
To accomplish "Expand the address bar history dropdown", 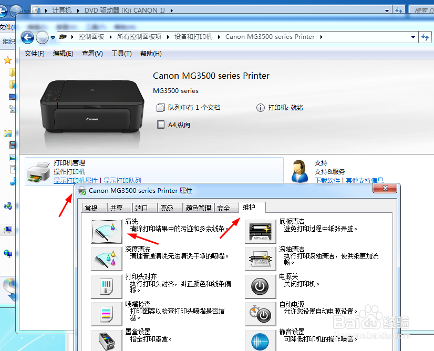I will [413, 37].
